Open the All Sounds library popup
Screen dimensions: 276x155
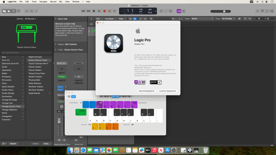(x=31, y=19)
